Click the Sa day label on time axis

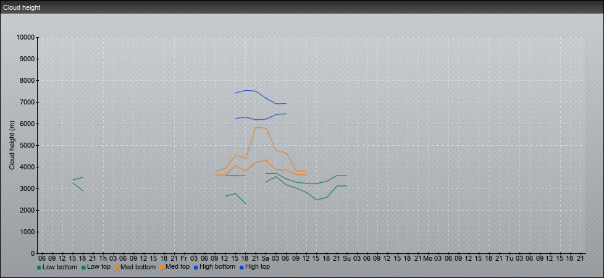pyautogui.click(x=266, y=258)
